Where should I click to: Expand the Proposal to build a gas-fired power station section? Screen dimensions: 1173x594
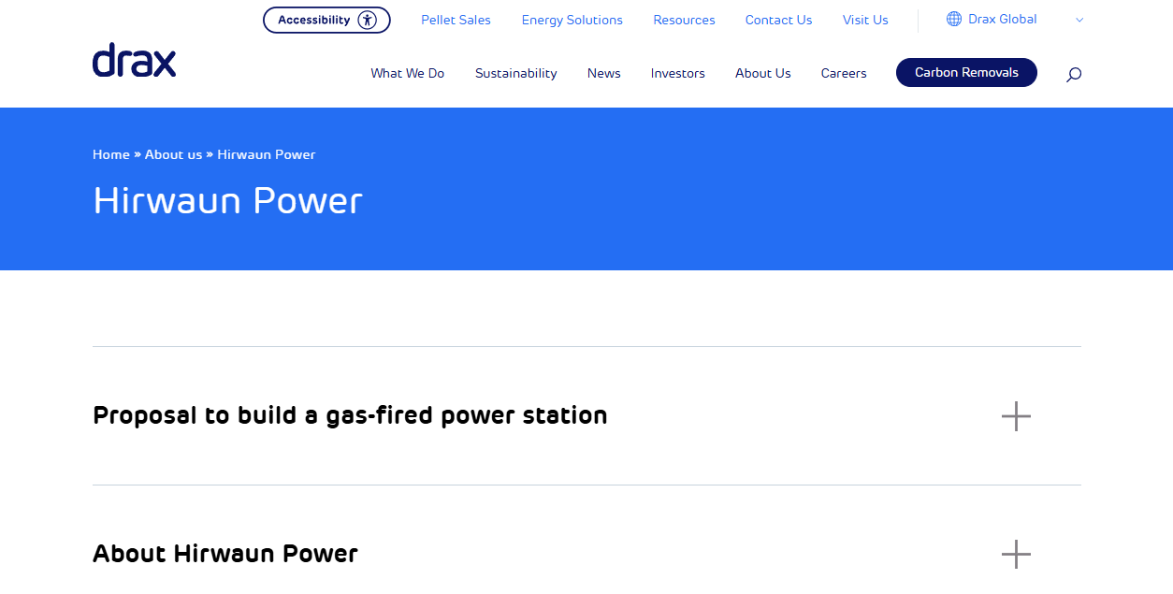click(x=1016, y=416)
